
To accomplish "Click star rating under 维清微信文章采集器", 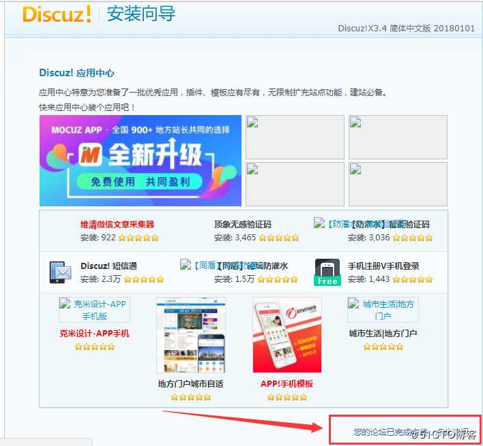I will [x=138, y=238].
